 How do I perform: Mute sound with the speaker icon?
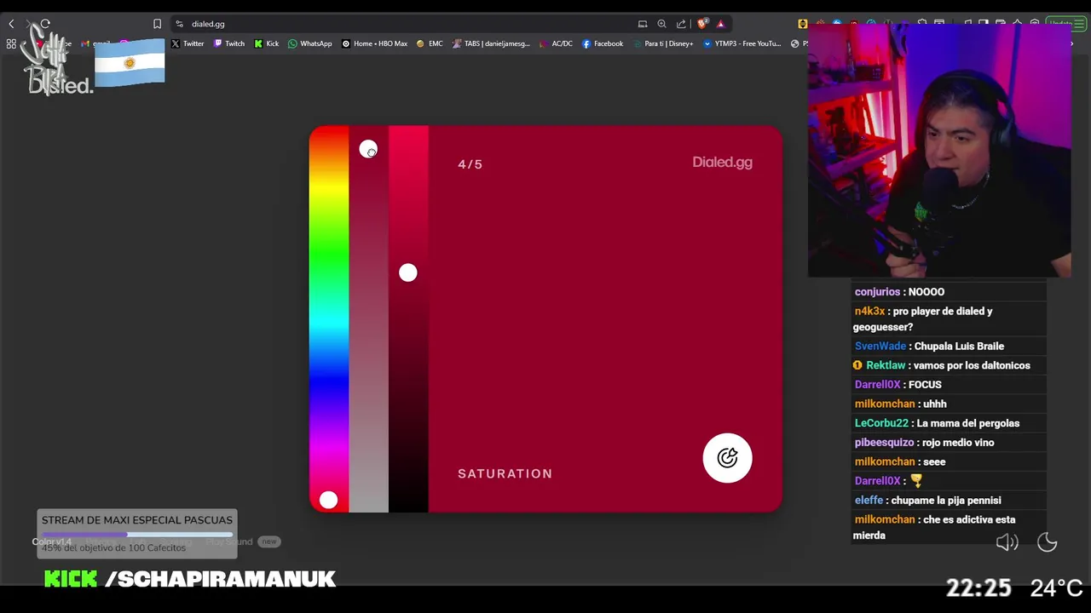click(x=1007, y=542)
